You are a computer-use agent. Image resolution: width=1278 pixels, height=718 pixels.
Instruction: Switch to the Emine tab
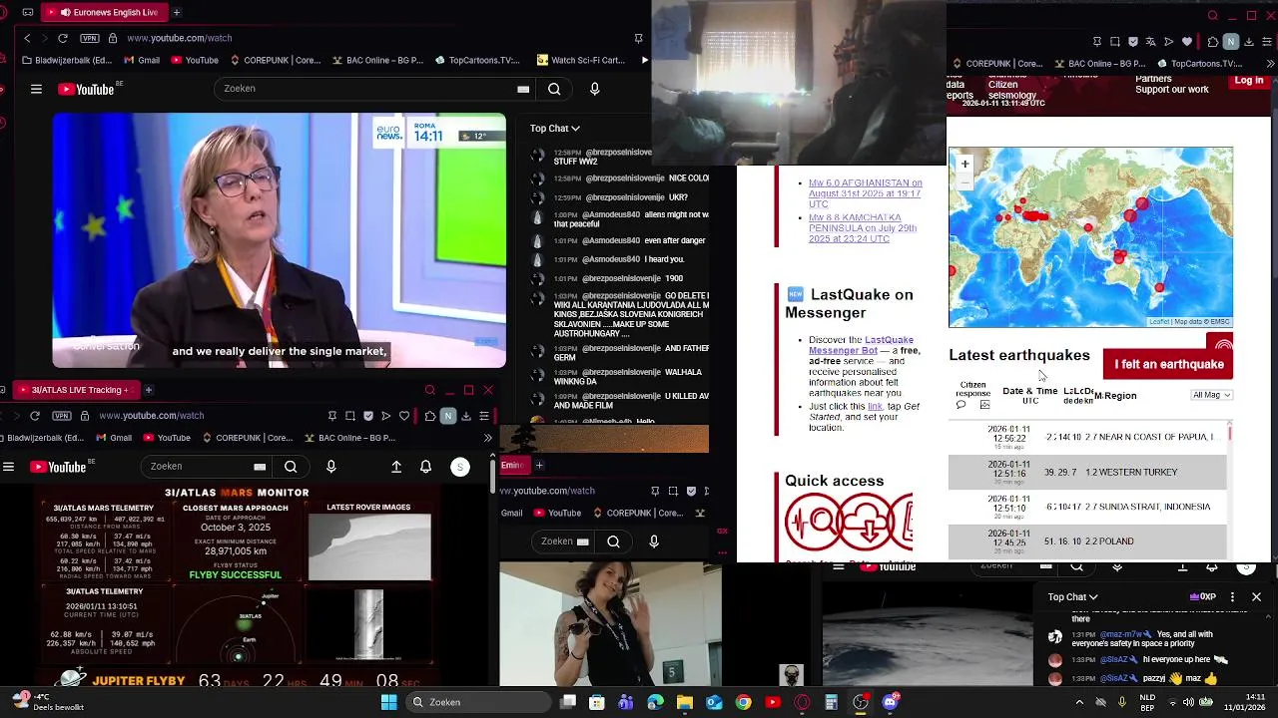coord(513,465)
